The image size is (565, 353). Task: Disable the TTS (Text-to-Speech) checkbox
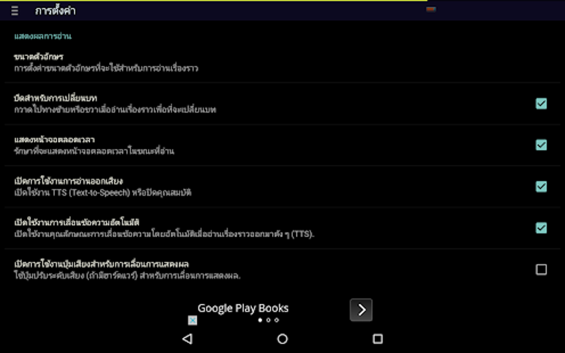point(541,186)
